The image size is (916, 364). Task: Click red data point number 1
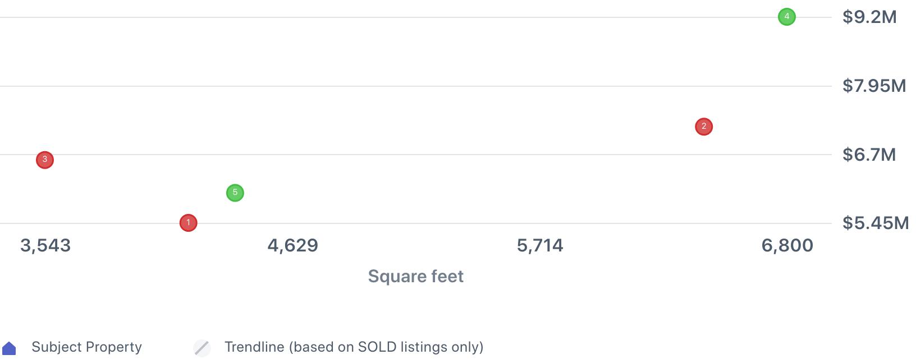click(x=188, y=223)
